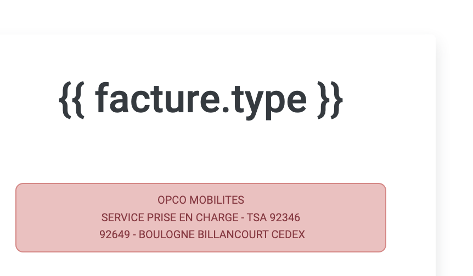Click the OPCO MOBILITES line
The width and height of the screenshot is (473, 276).
pos(201,200)
